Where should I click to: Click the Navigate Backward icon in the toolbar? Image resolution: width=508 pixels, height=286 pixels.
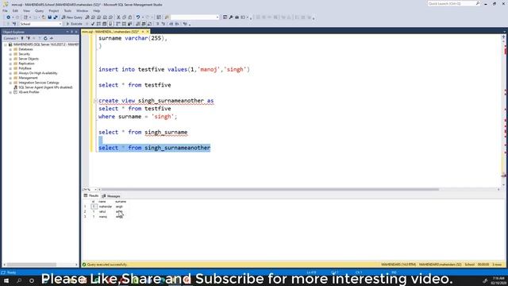tap(9, 17)
